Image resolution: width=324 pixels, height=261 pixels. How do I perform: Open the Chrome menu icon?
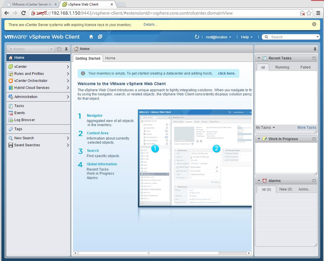318,13
